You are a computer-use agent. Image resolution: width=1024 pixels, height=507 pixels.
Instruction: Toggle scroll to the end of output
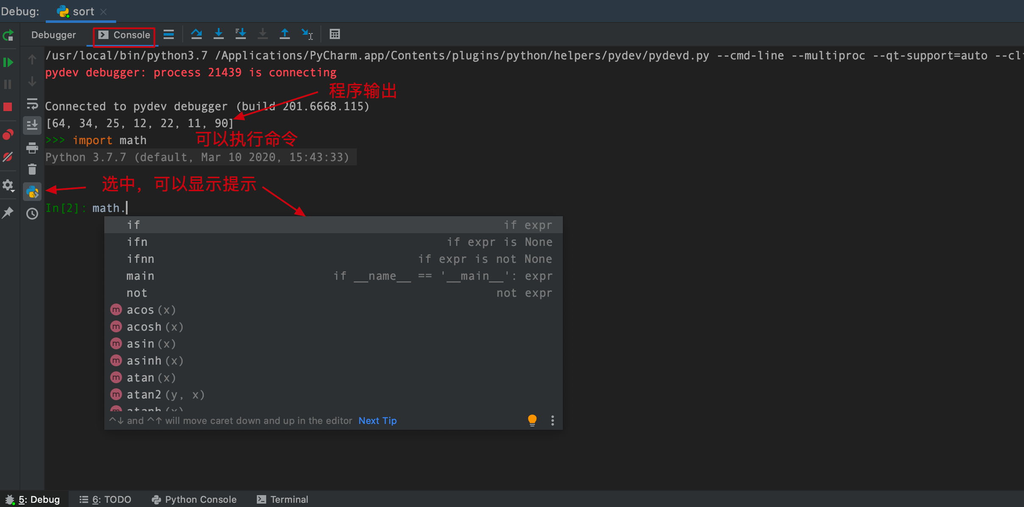[x=32, y=125]
